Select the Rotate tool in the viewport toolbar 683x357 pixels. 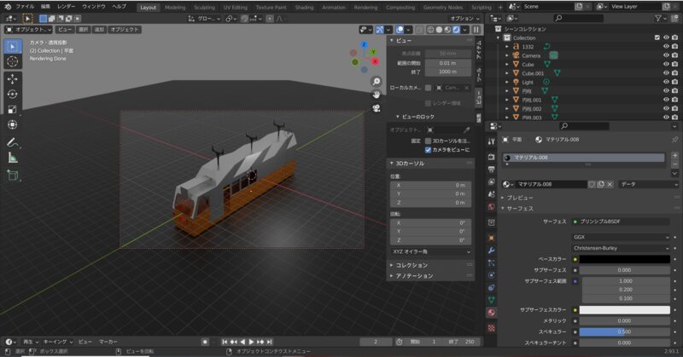pyautogui.click(x=12, y=94)
